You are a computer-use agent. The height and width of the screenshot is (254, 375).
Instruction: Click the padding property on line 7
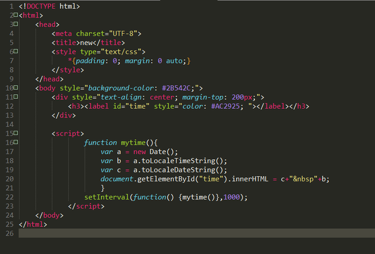tap(90, 61)
